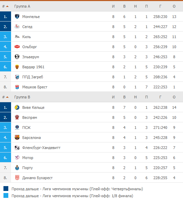Sort Группа B by Г goals column
Viewport: 183px width, 201px height.
[161, 97]
